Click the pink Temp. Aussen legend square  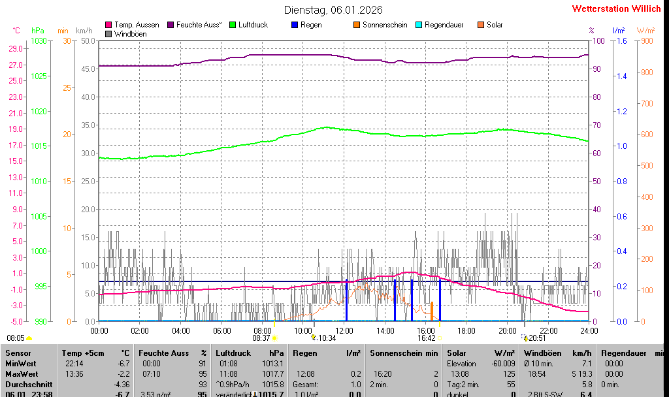pyautogui.click(x=108, y=25)
